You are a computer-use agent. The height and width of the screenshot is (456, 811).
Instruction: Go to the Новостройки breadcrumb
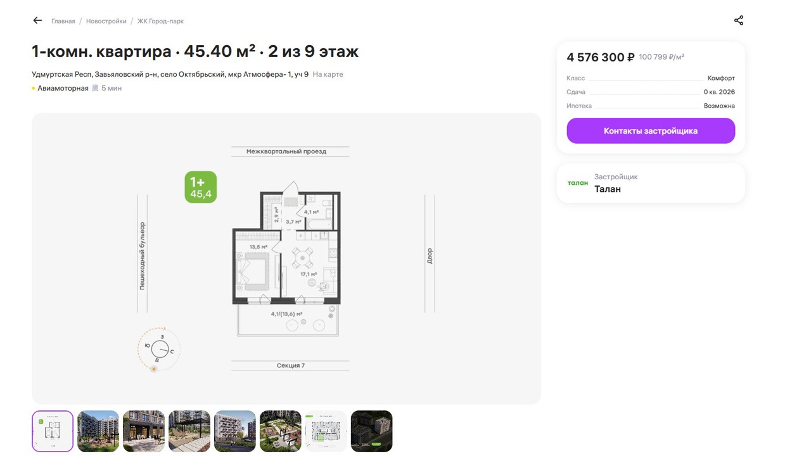click(106, 22)
